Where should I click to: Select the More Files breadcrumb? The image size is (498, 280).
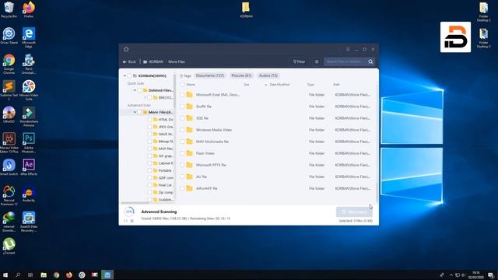[x=177, y=62]
